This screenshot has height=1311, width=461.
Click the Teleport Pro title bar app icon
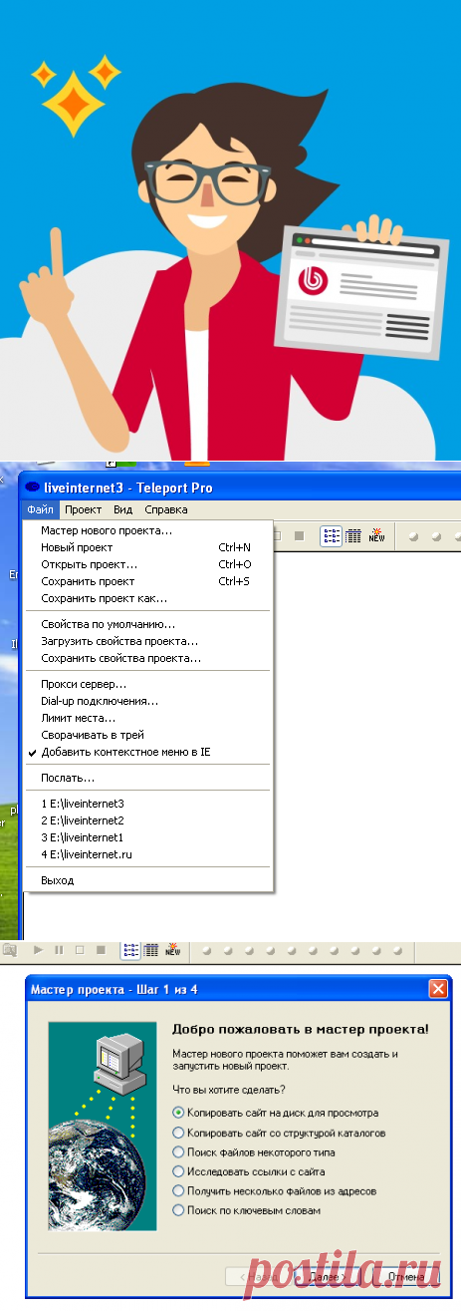[x=33, y=488]
